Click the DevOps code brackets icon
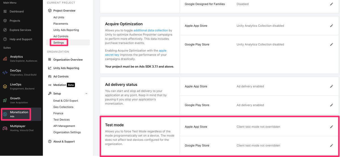 coord(5,72)
